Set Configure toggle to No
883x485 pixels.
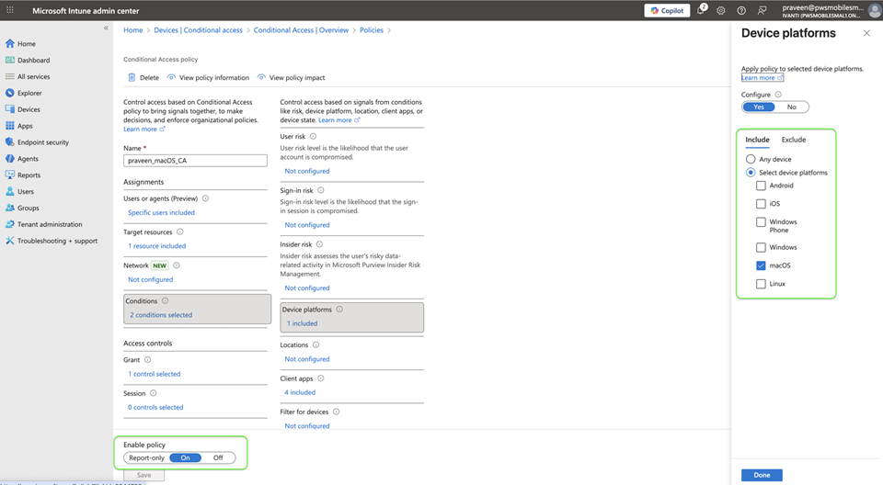792,107
